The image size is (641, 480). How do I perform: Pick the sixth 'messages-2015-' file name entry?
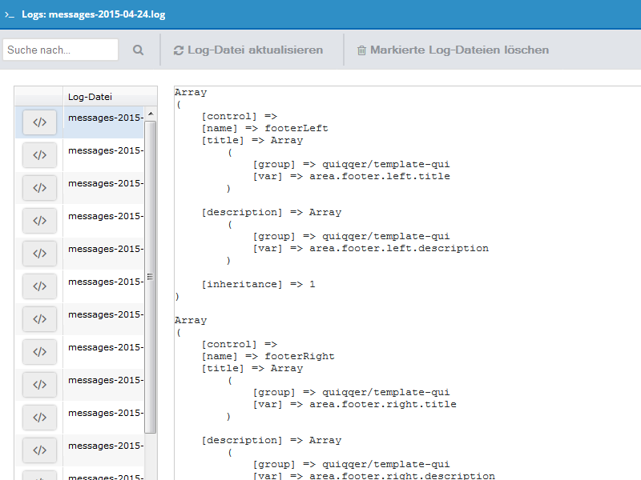tap(105, 282)
